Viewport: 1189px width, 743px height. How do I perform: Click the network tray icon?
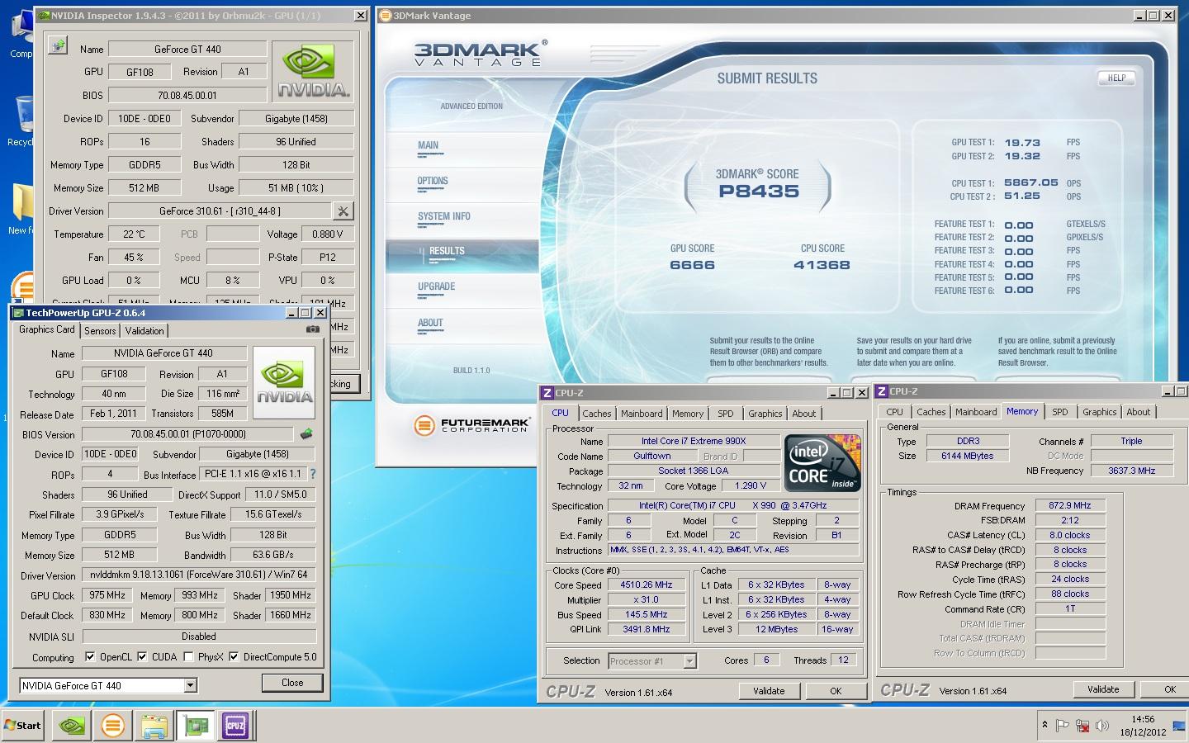coord(1082,726)
